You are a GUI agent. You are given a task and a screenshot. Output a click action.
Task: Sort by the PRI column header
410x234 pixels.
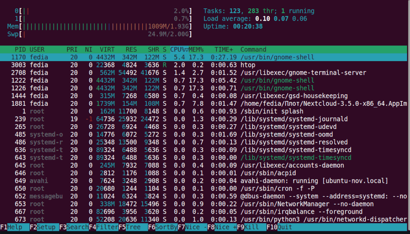click(72, 50)
